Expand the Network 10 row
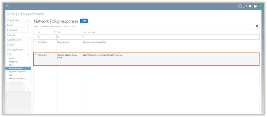267x117 pixels. (35, 42)
